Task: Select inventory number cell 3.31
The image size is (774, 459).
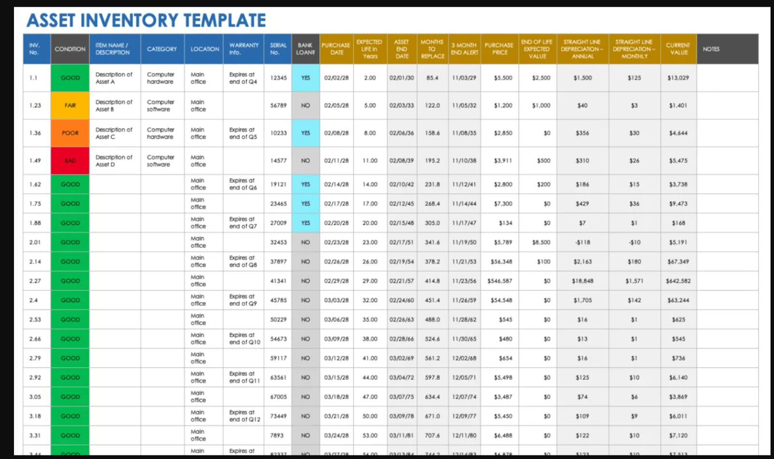Action: tap(37, 435)
